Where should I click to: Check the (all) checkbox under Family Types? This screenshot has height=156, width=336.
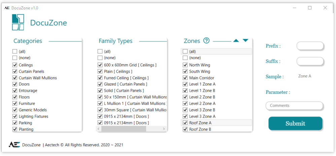[100, 51]
